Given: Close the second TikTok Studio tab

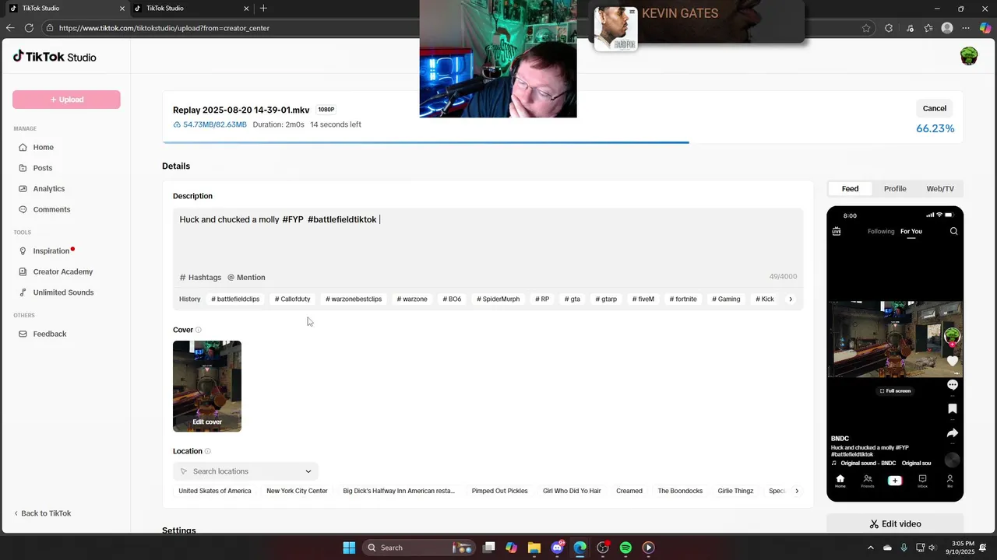Looking at the screenshot, I should click(246, 9).
